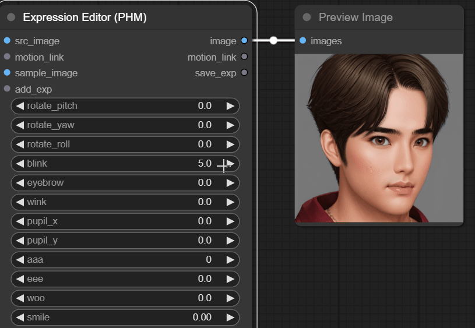Click the link midpoint dot between nodes
Image resolution: width=475 pixels, height=328 pixels.
(273, 40)
